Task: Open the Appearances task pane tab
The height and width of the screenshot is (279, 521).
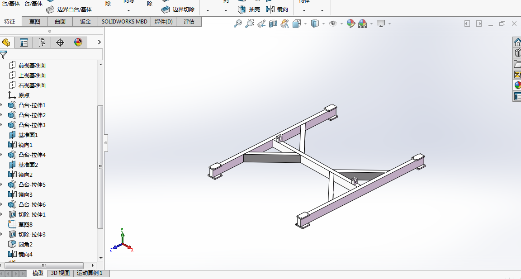Action: point(517,85)
